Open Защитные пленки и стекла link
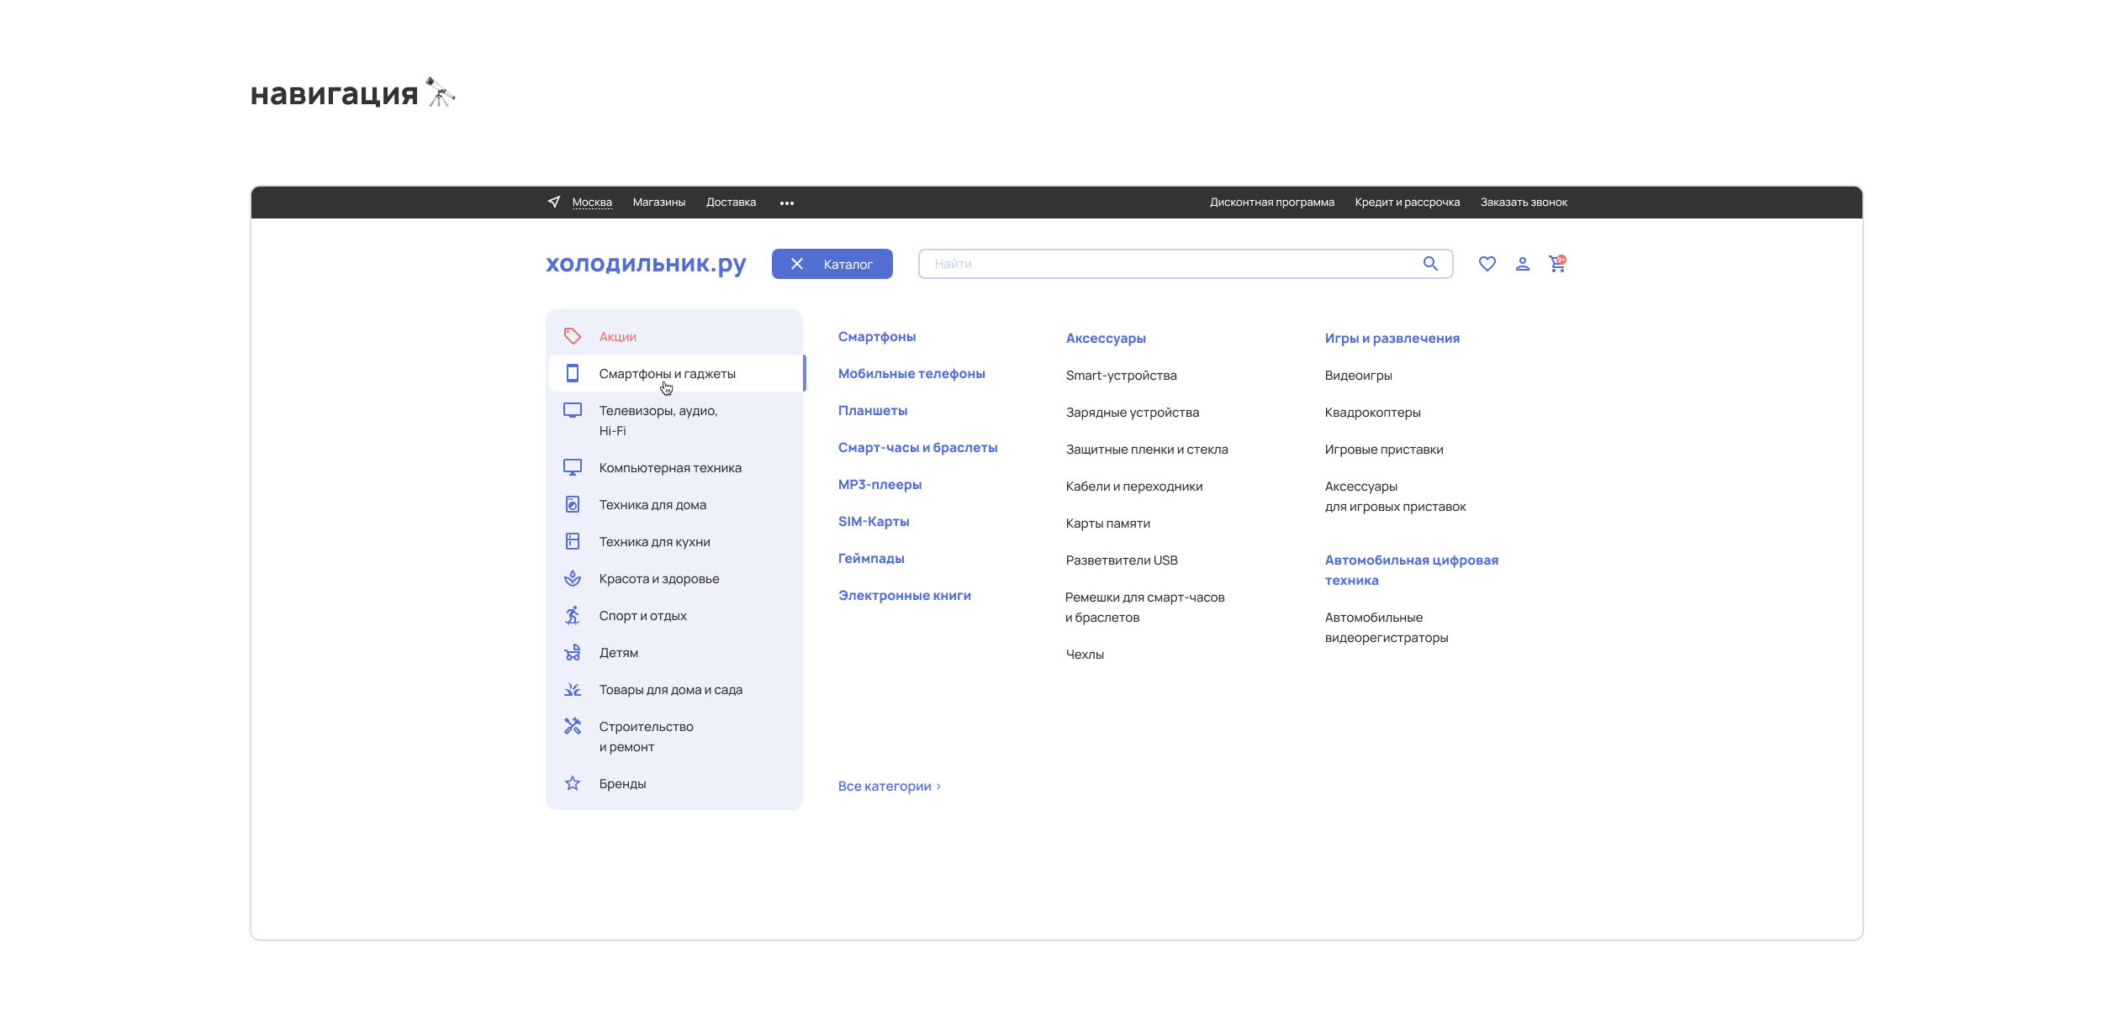2113x1026 pixels. tap(1147, 449)
